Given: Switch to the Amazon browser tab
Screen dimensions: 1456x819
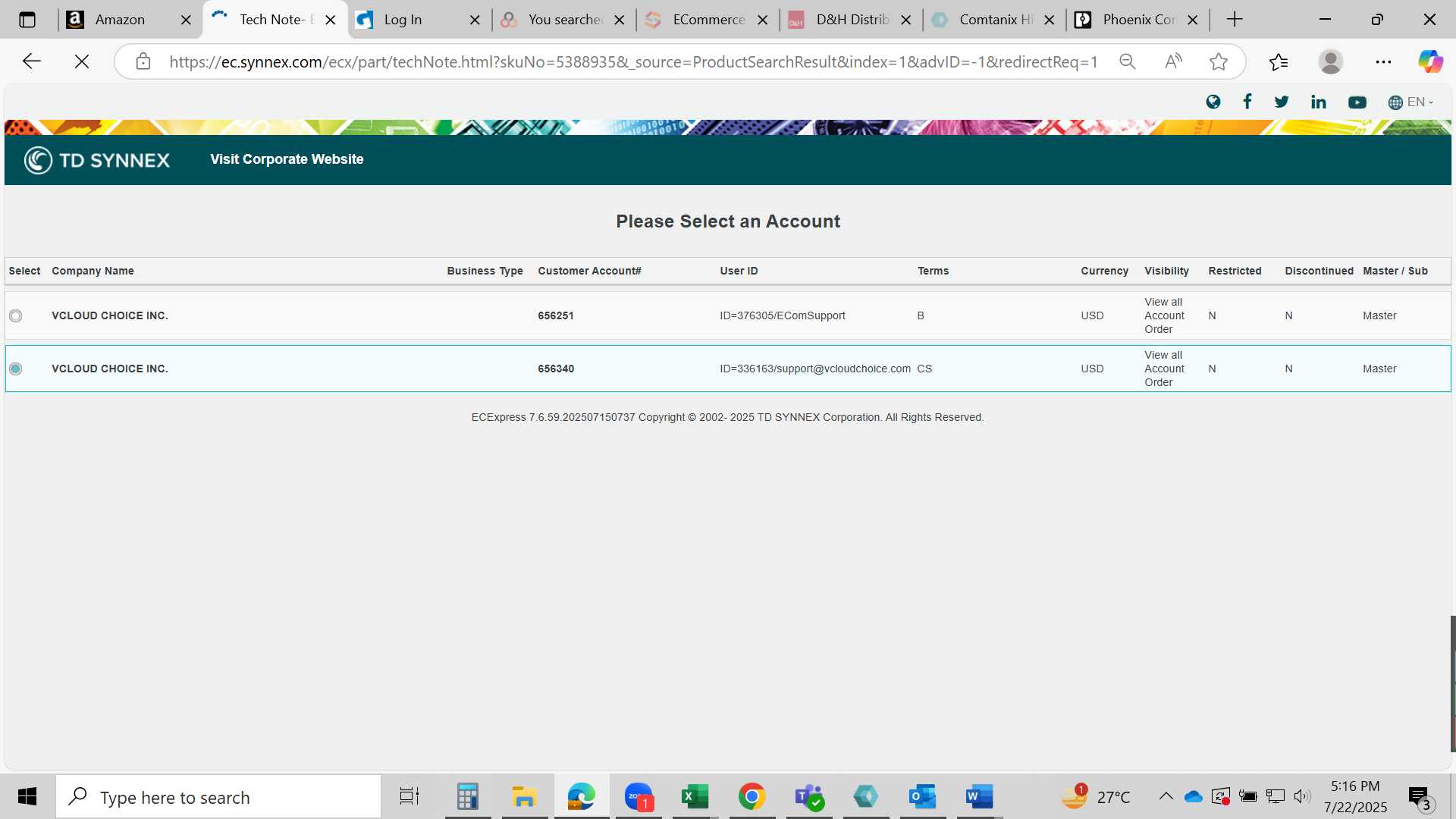Looking at the screenshot, I should coord(120,20).
